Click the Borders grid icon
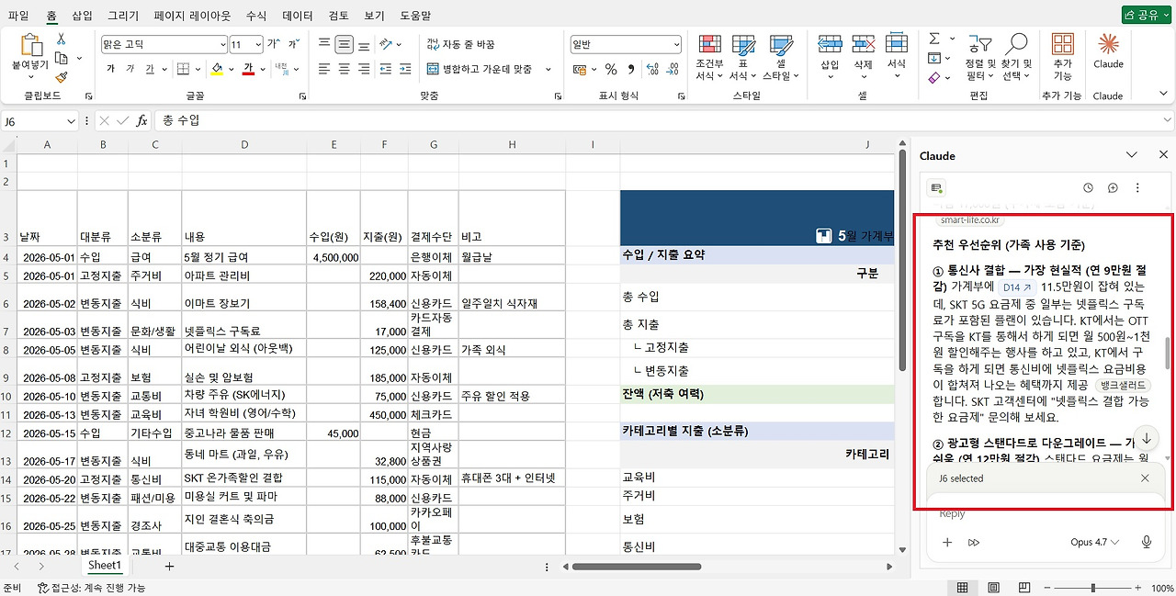The image size is (1176, 596). [x=183, y=69]
